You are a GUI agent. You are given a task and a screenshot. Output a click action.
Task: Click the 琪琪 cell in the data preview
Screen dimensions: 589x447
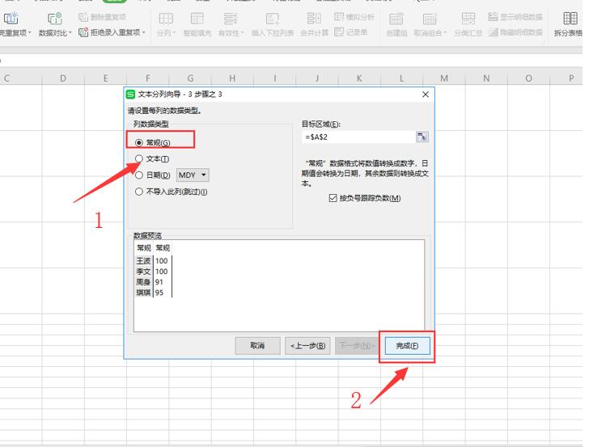tap(144, 293)
